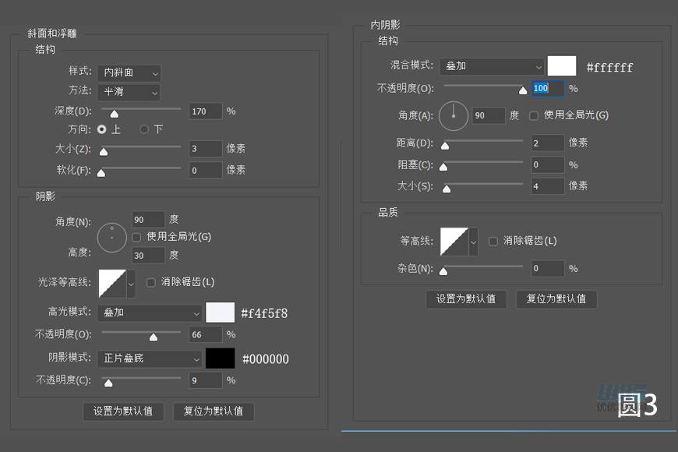
Task: Click 复位为默认值 in the Inner Shadow panel
Action: 556,299
